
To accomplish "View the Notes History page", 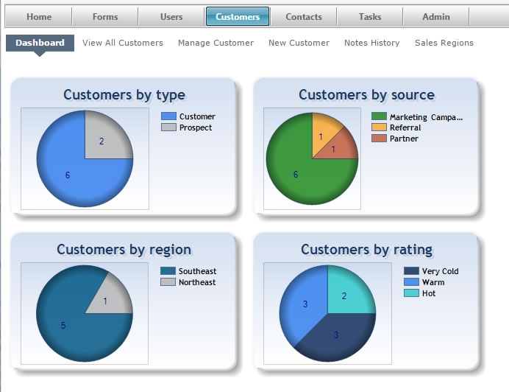I will [372, 43].
